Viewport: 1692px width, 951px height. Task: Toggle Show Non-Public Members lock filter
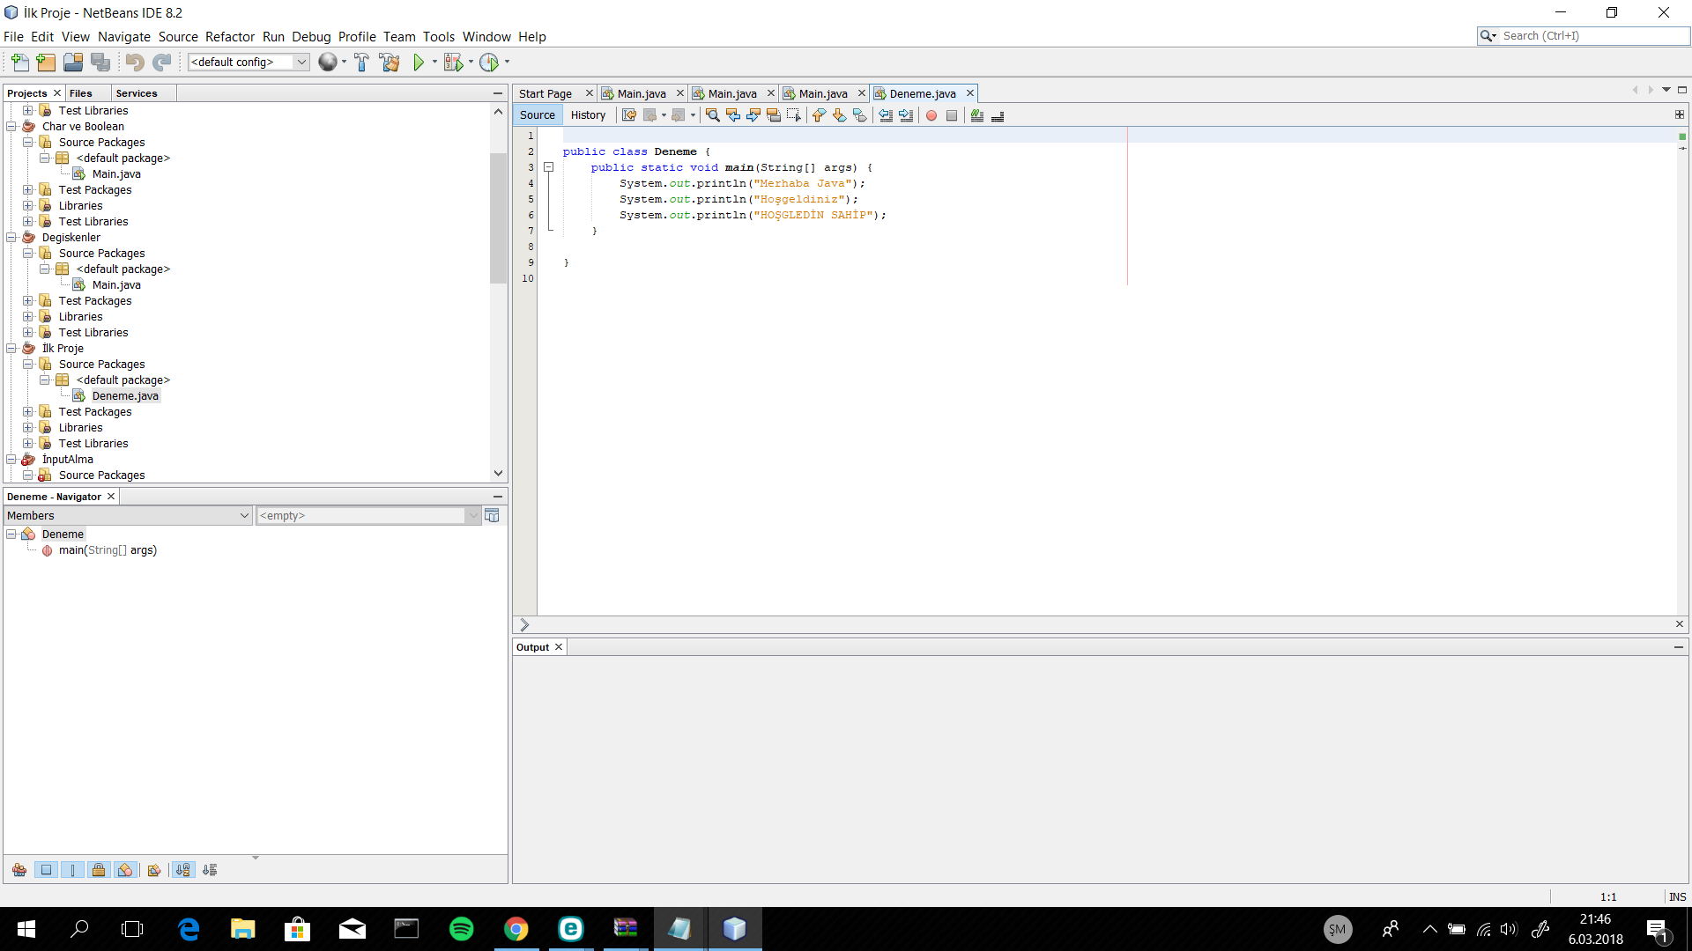pos(99,870)
